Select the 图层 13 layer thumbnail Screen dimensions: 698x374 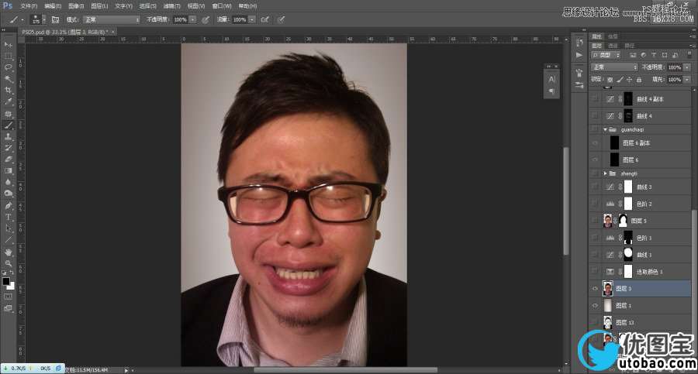pyautogui.click(x=607, y=322)
